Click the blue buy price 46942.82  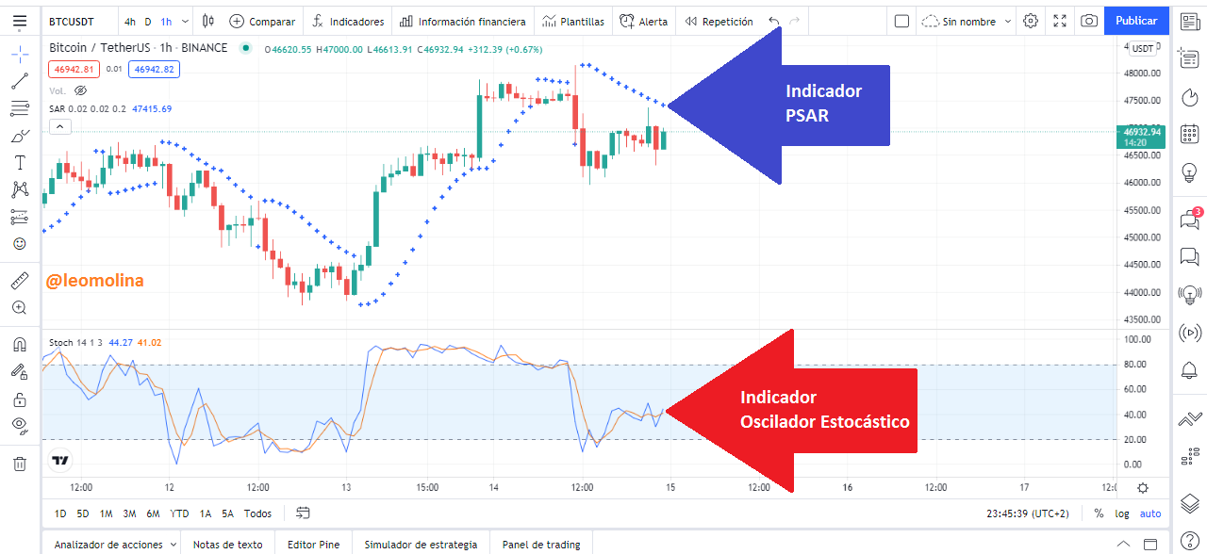point(155,69)
